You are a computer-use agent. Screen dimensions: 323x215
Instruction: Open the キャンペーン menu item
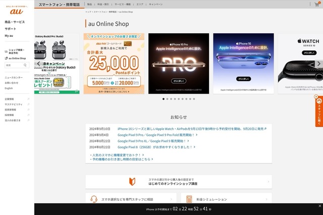coord(156,5)
